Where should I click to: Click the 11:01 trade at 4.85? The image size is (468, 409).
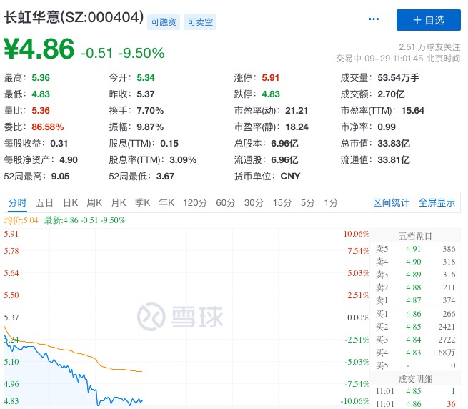[415, 391]
